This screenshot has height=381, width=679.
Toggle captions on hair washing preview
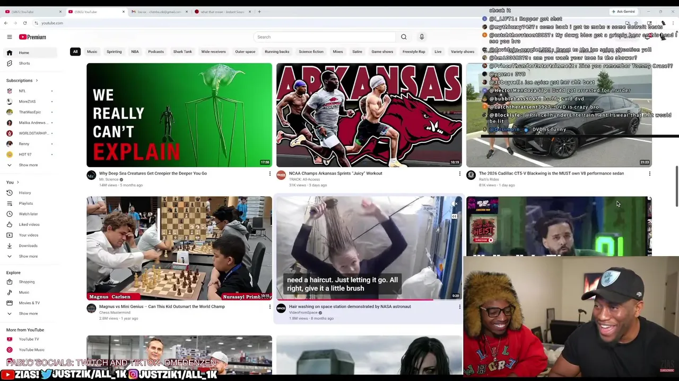pyautogui.click(x=455, y=216)
